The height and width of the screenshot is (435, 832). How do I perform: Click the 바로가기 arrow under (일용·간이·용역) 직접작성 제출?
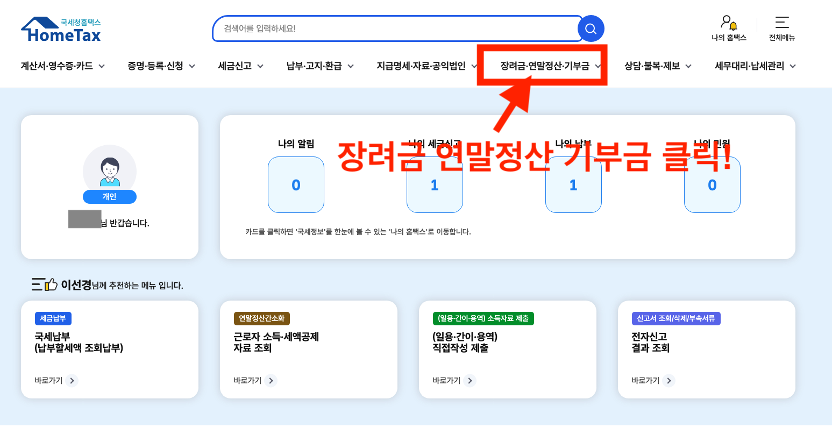[x=470, y=380]
